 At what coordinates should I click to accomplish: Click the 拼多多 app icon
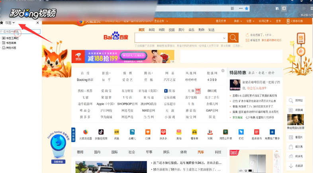(163, 132)
